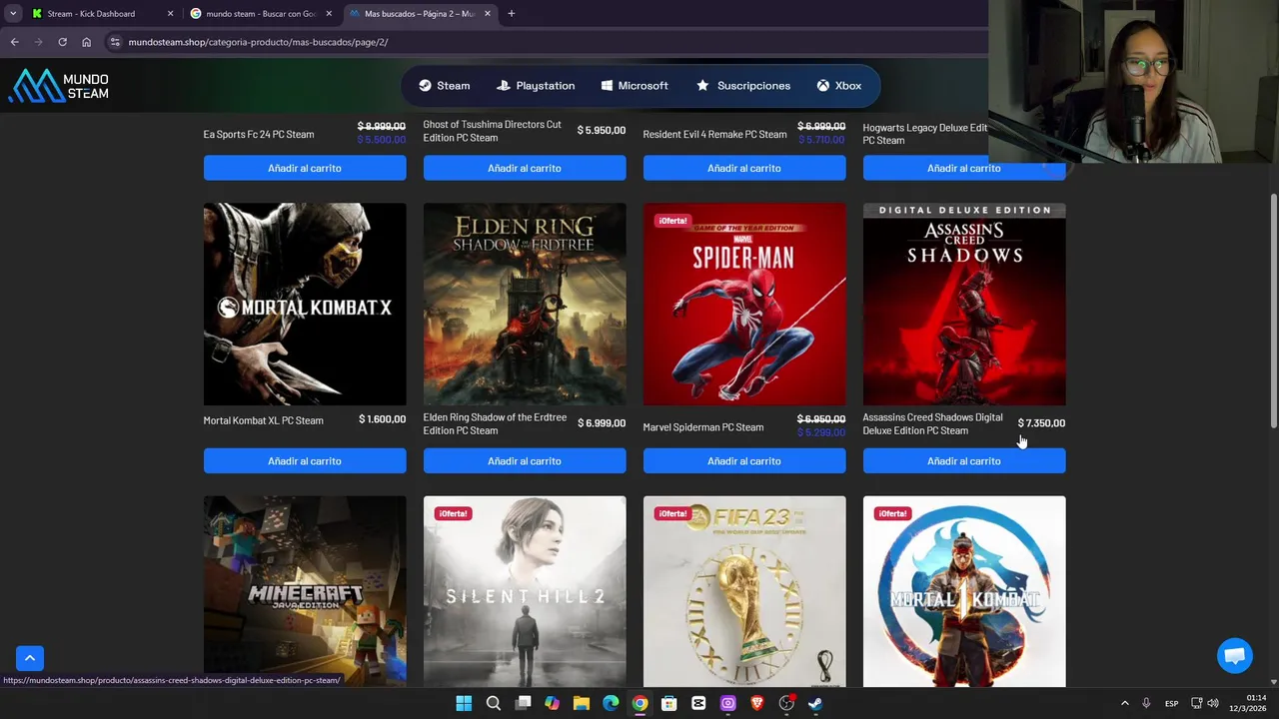Open the Suscripciones navigation item
This screenshot has width=1279, height=719.
point(743,86)
